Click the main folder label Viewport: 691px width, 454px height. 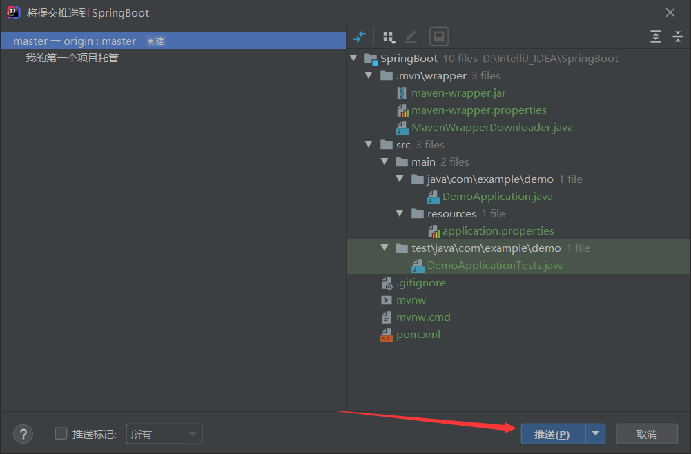[423, 161]
